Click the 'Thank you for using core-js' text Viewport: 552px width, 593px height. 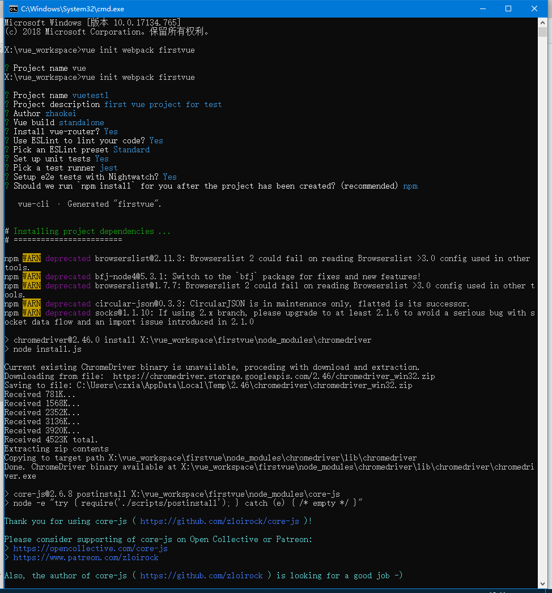click(65, 521)
